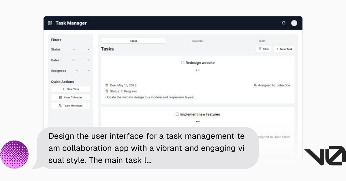
Task: Open View Calendar from Quick Actions
Action: 71,97
